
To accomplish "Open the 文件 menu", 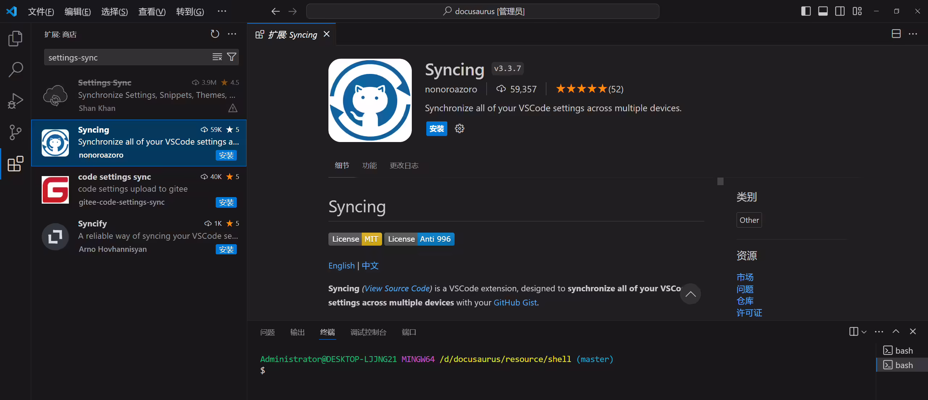I will tap(41, 12).
